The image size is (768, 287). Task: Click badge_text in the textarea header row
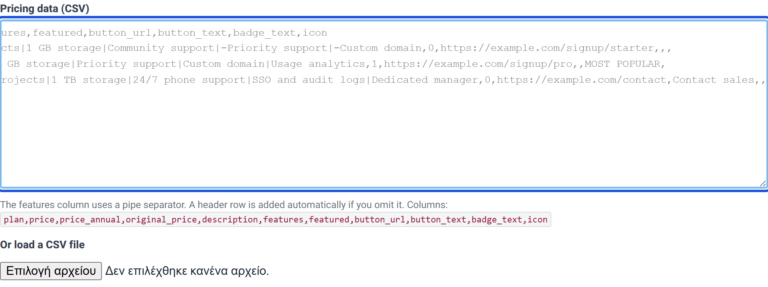(264, 33)
